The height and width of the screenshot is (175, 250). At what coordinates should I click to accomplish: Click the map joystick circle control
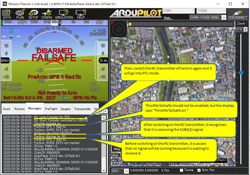pyautogui.click(x=119, y=29)
